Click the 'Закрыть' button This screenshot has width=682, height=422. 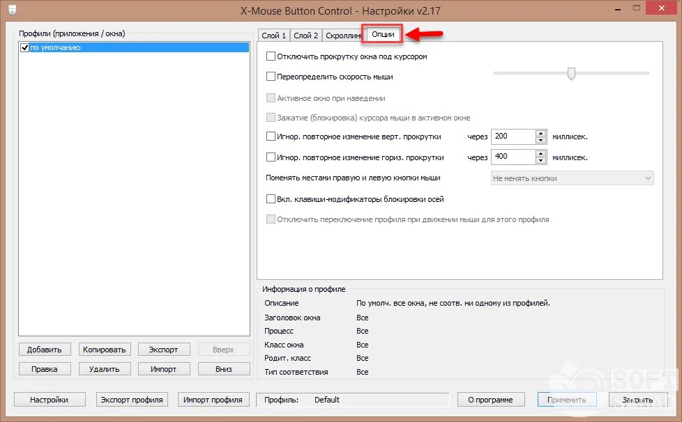point(637,400)
